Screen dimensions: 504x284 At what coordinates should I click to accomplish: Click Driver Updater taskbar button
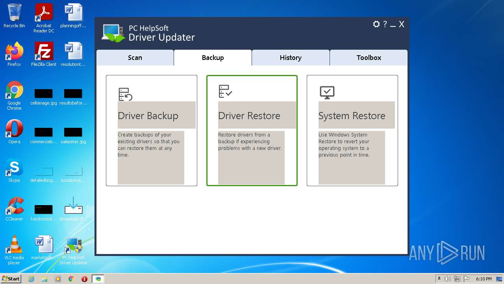tap(98, 279)
